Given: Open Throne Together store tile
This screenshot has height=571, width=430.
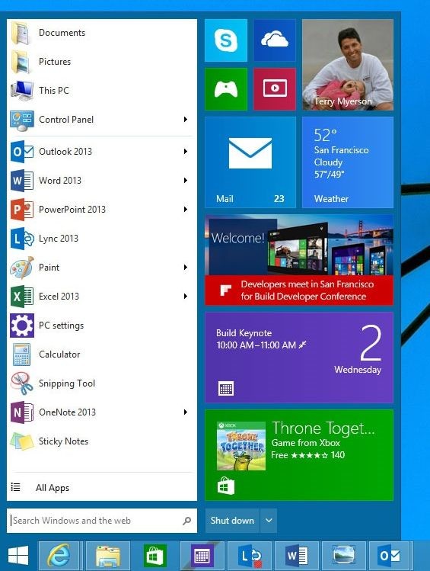Looking at the screenshot, I should pos(299,455).
